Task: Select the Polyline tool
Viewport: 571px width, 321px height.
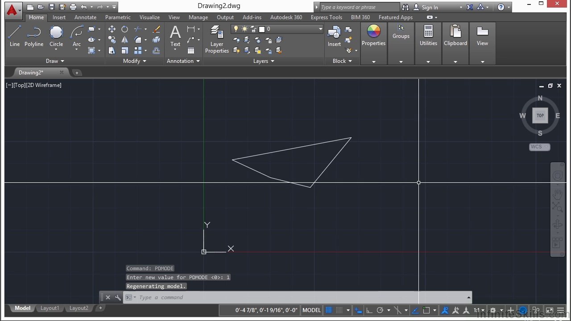Action: [34, 36]
